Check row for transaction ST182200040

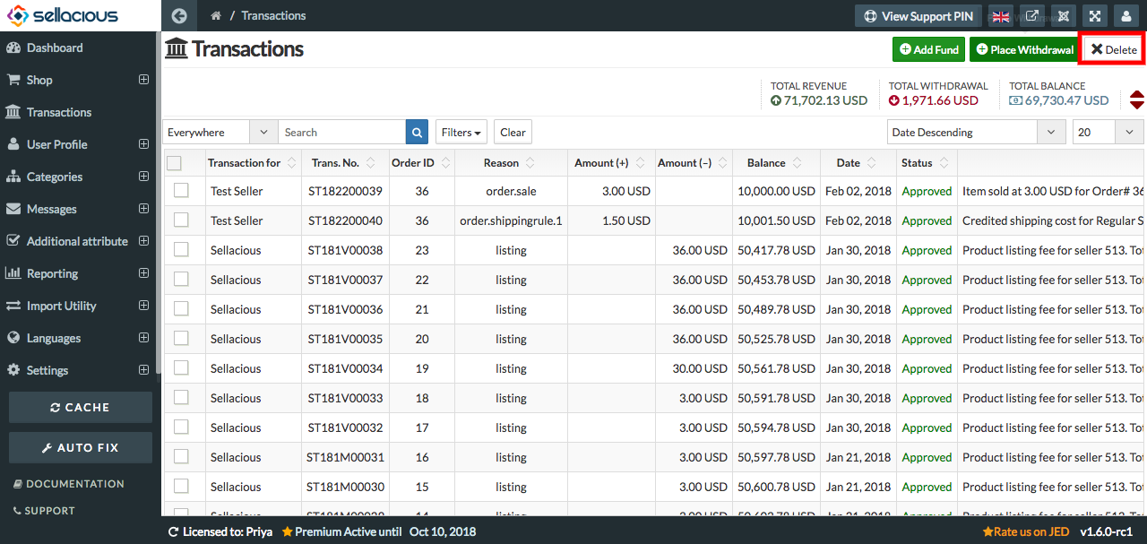click(x=181, y=220)
